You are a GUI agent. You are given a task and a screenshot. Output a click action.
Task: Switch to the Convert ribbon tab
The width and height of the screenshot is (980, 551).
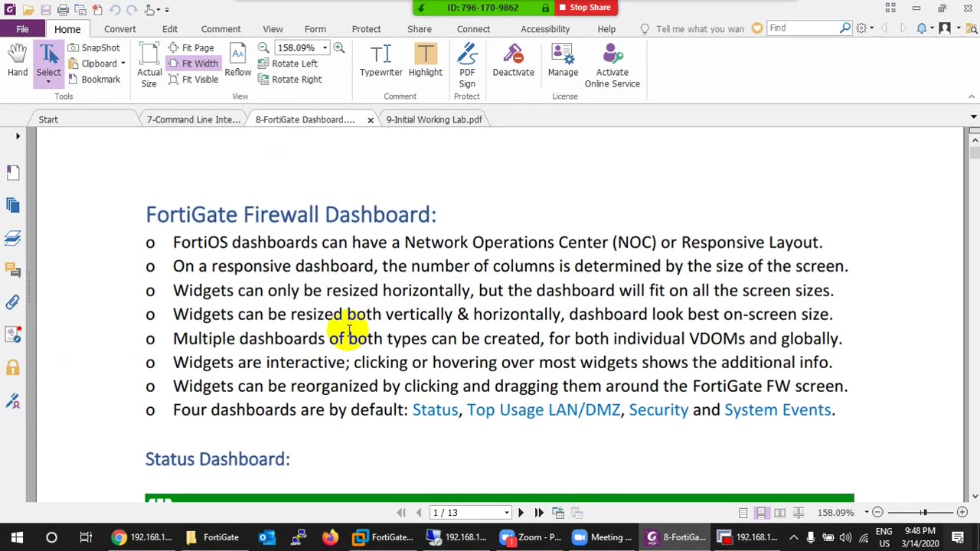[120, 29]
